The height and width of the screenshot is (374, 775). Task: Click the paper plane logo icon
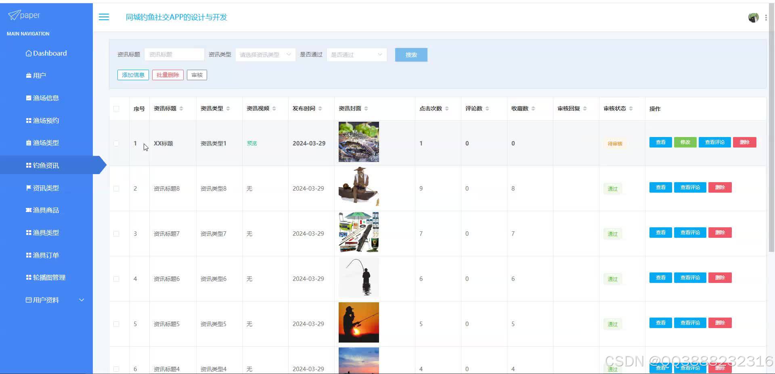click(x=14, y=15)
